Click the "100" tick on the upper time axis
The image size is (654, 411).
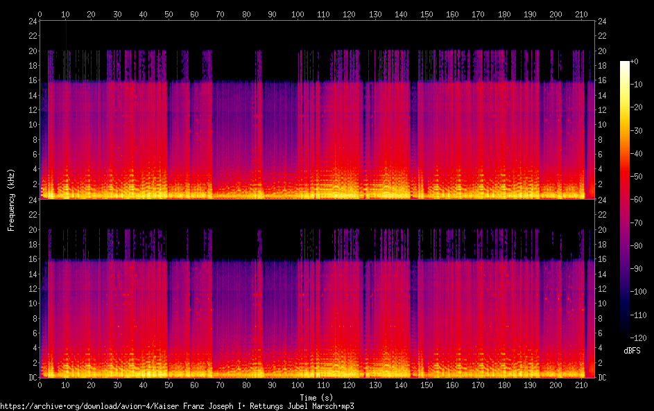[x=298, y=14]
